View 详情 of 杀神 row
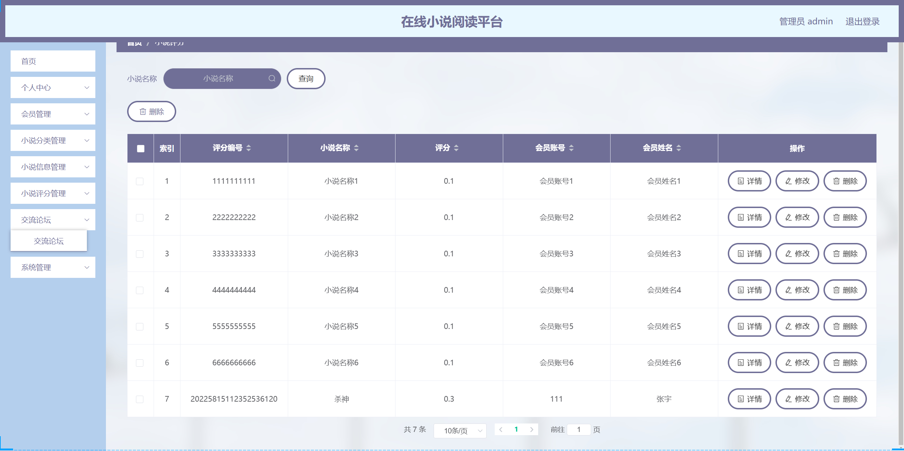The width and height of the screenshot is (904, 451). [x=749, y=399]
